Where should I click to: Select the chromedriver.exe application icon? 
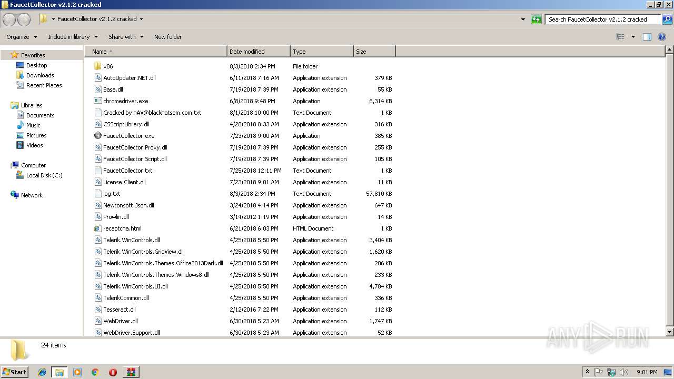click(97, 101)
